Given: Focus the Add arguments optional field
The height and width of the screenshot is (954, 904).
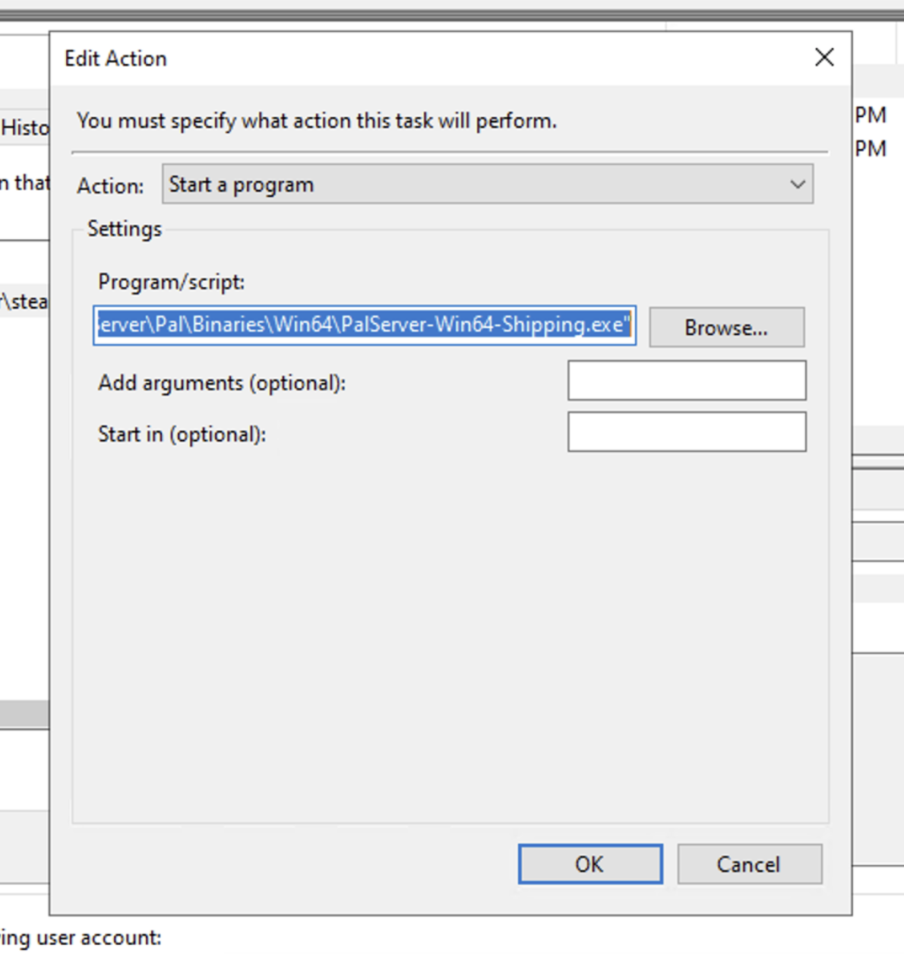Looking at the screenshot, I should point(686,380).
